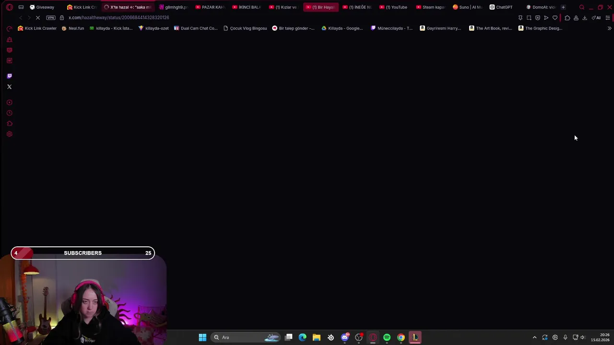Take a snapshot with the capture icon
This screenshot has width=614, height=345.
[x=529, y=18]
